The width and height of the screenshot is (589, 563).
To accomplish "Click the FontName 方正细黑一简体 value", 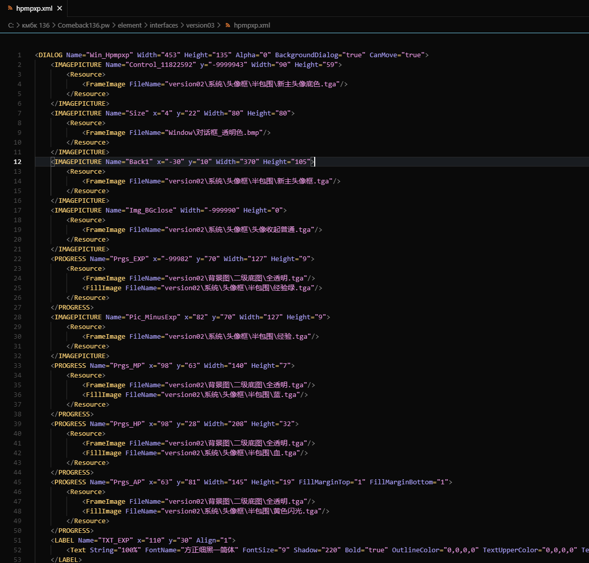I will point(210,550).
